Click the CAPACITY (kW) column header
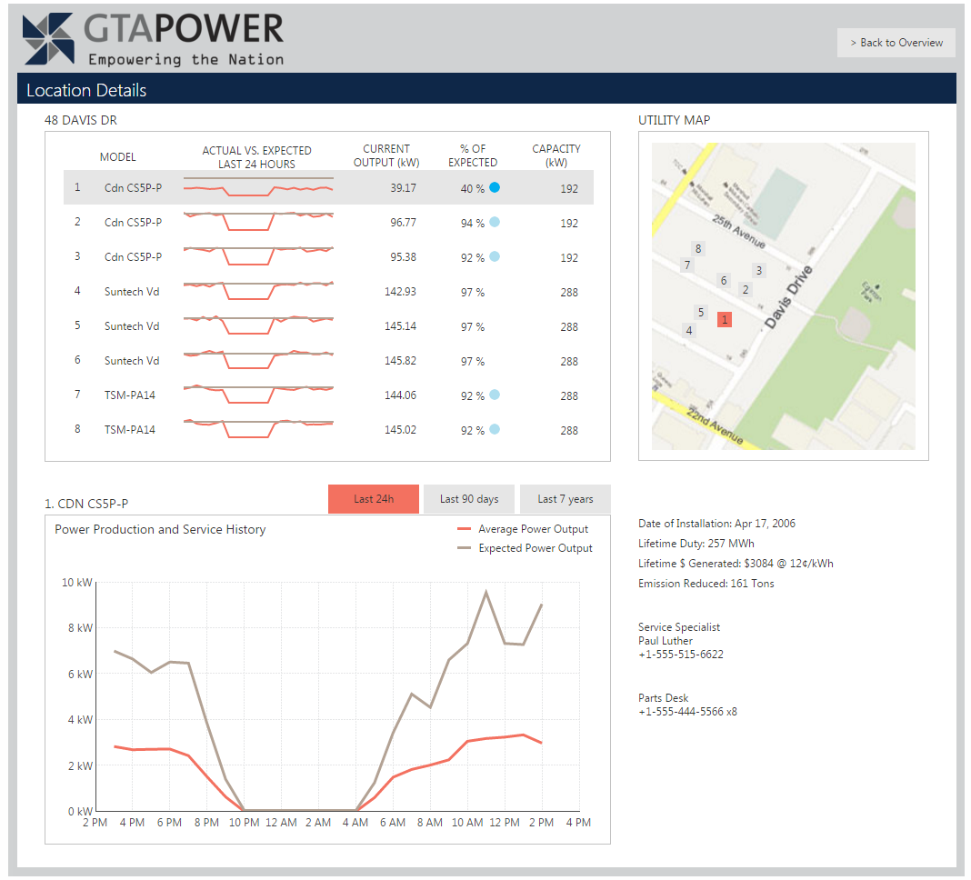This screenshot has width=971, height=880. 556,156
